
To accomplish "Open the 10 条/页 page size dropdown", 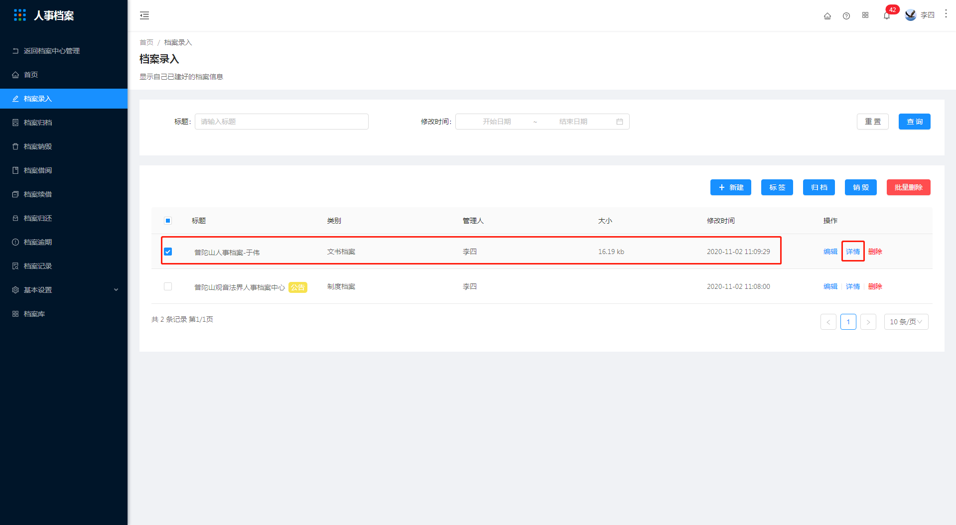I will coord(906,322).
